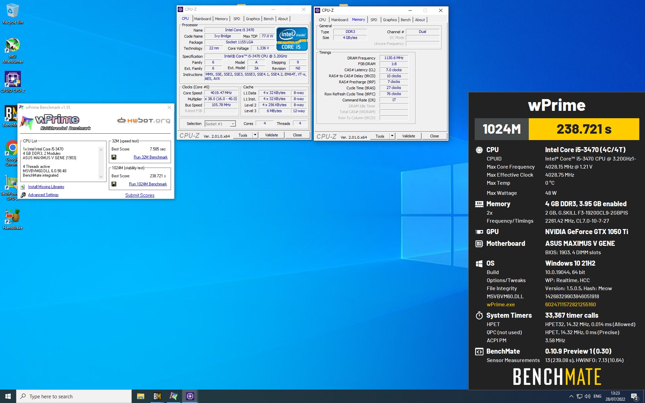Close the wPrime Benchmark window
Viewport: 645px width, 403px height.
coord(169,107)
